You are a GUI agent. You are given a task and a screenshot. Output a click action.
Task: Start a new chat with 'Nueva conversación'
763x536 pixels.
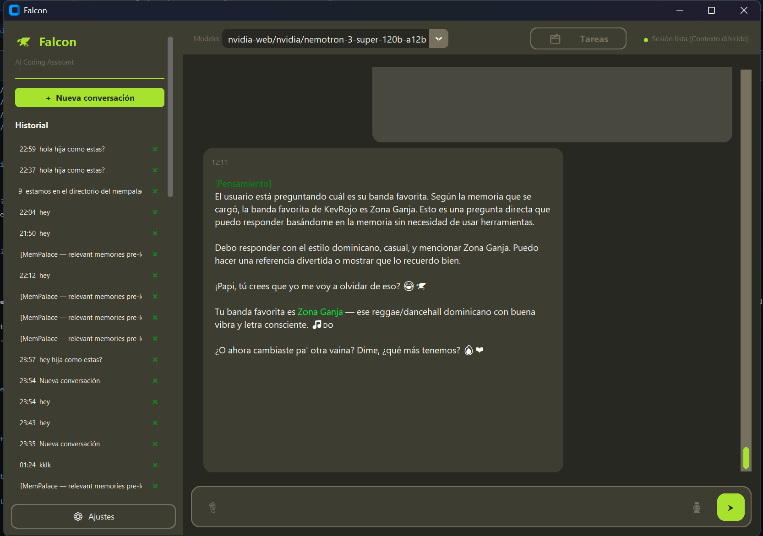click(90, 97)
